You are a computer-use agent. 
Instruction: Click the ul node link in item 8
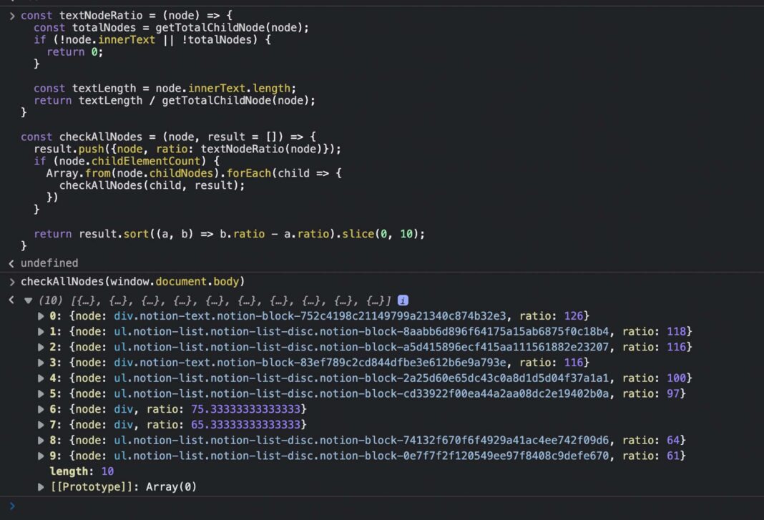tap(322, 440)
